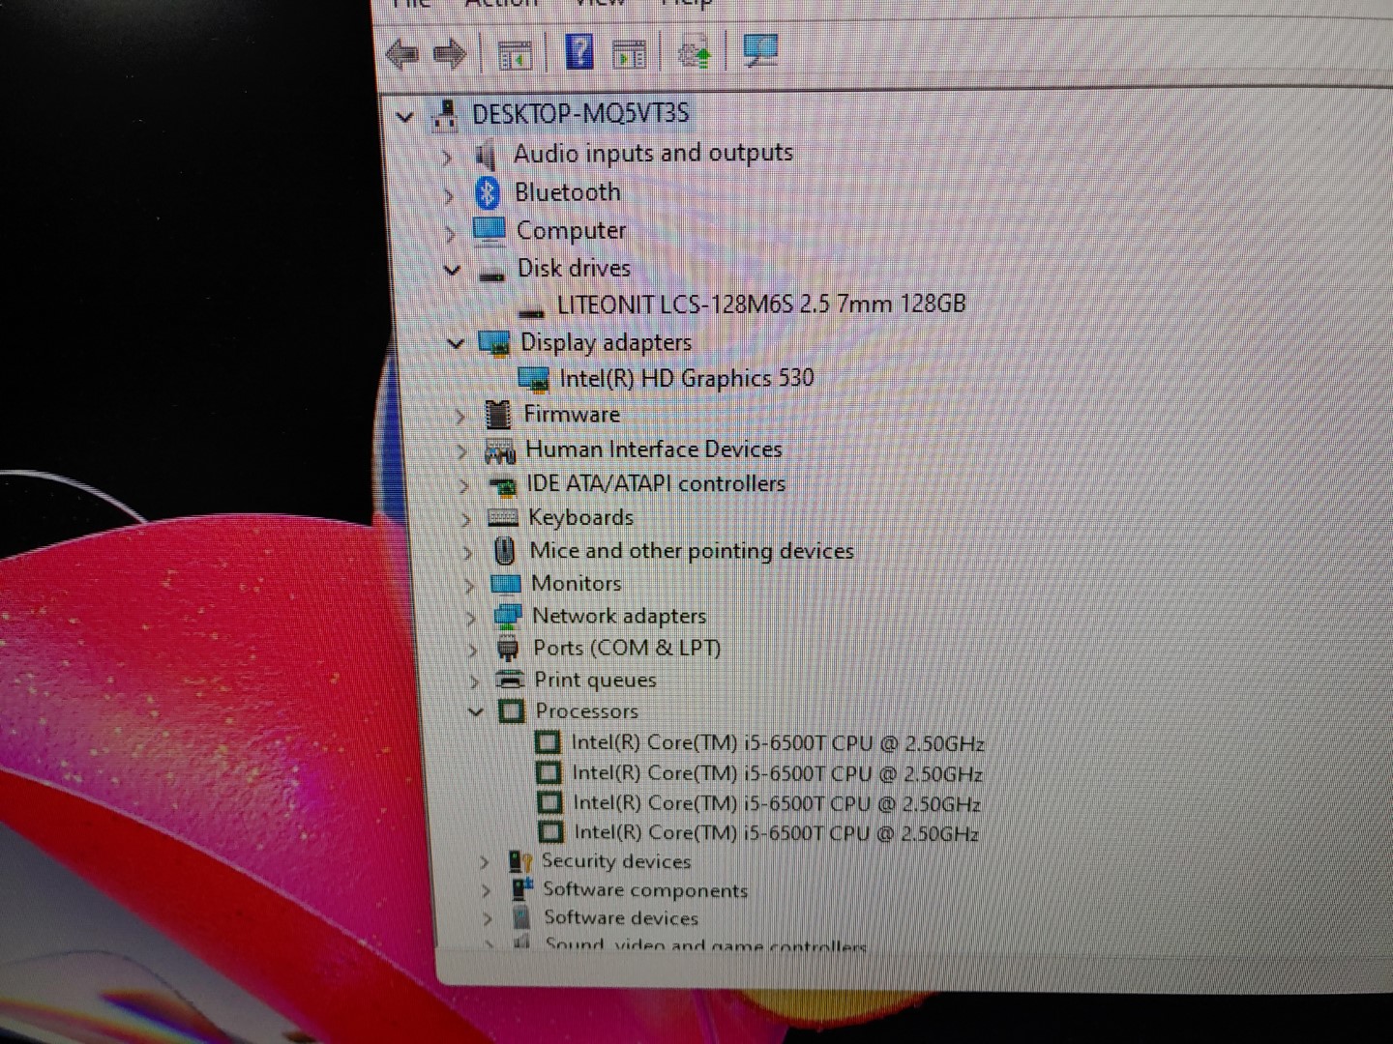Click the Bluetooth category icon
This screenshot has width=1393, height=1044.
pos(488,192)
